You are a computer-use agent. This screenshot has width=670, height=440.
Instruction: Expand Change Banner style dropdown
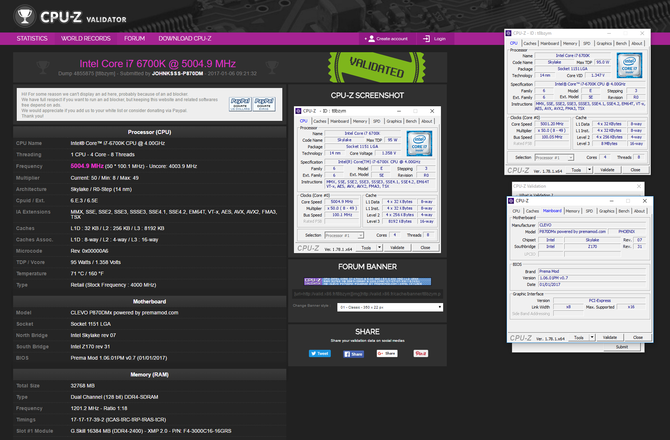pyautogui.click(x=390, y=307)
